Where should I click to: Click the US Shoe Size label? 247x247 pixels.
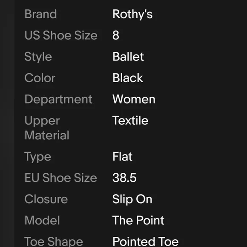point(61,35)
